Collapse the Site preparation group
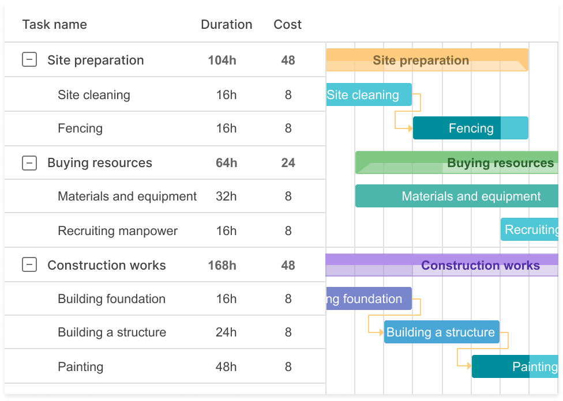 point(29,59)
